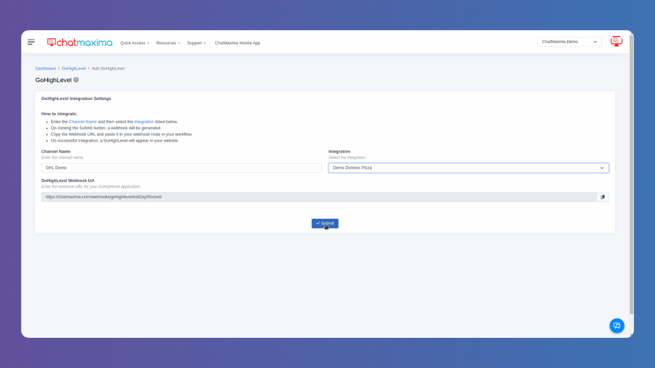
Task: Copy the webhook URL with copy icon
Action: click(x=603, y=197)
